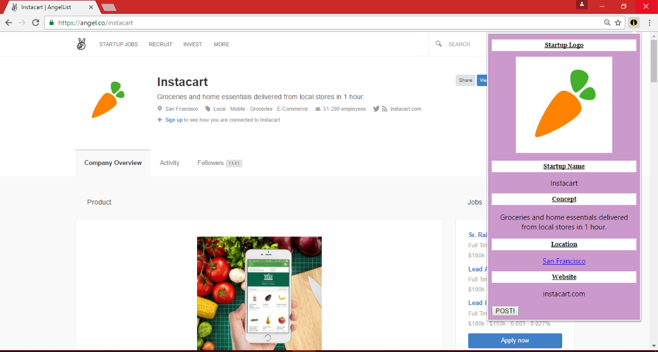Reload the page with the refresh icon
The width and height of the screenshot is (658, 352).
(x=36, y=23)
